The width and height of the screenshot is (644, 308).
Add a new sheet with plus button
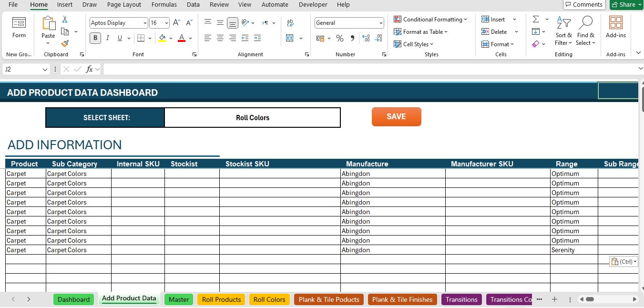pos(554,299)
